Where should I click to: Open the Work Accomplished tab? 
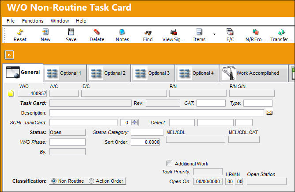(x=253, y=73)
